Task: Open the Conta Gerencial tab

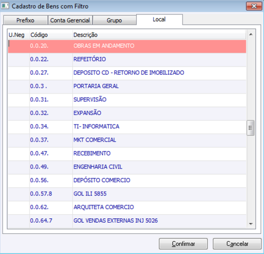Action: coord(70,20)
